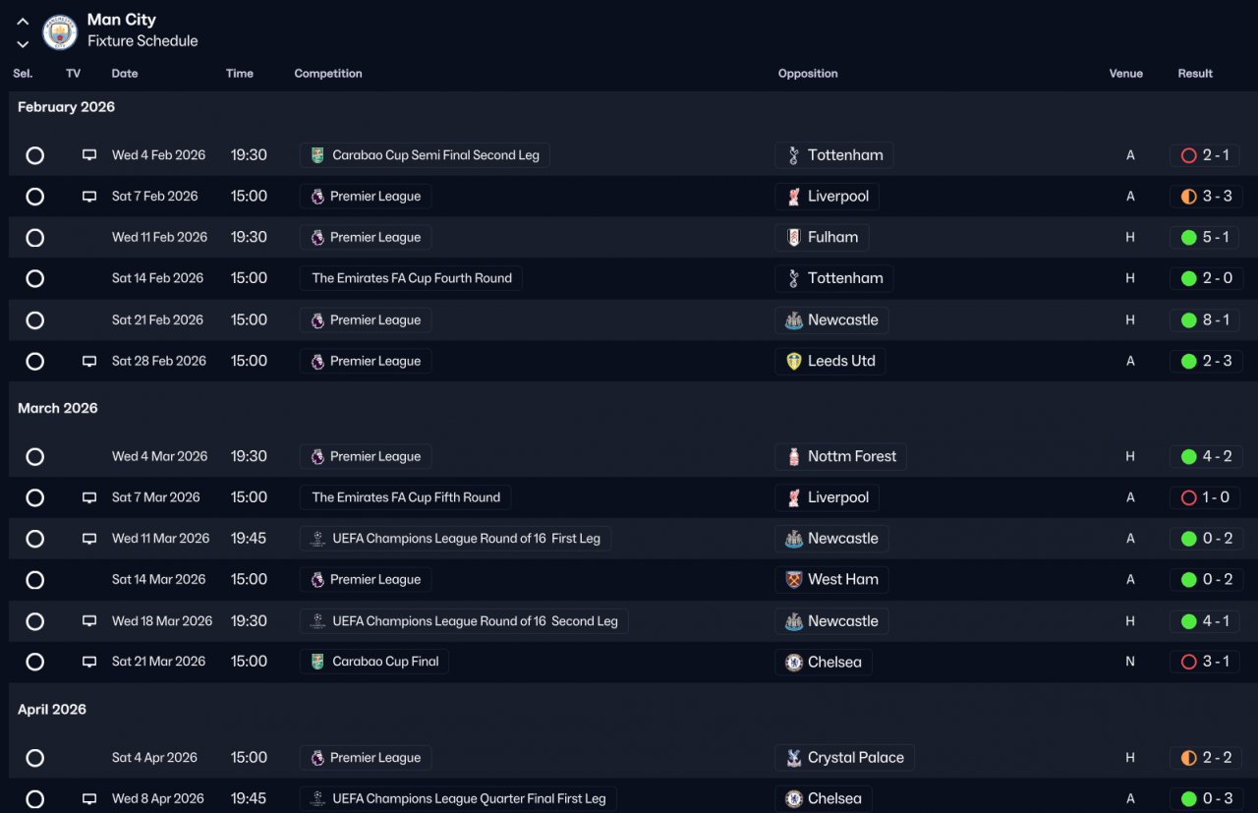Click the TV icon for Sat 7 Feb 2026
The height and width of the screenshot is (813, 1258).
coord(89,197)
